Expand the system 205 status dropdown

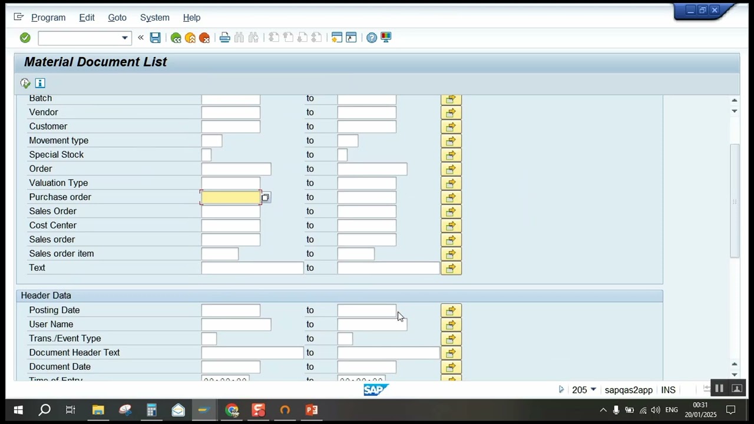pos(593,390)
